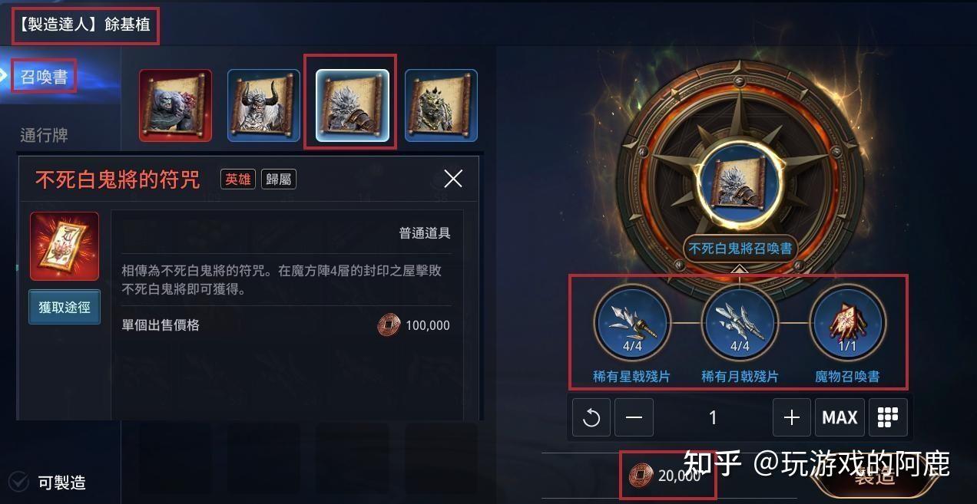
Task: Open the 召喚書 category tab
Action: coord(45,77)
